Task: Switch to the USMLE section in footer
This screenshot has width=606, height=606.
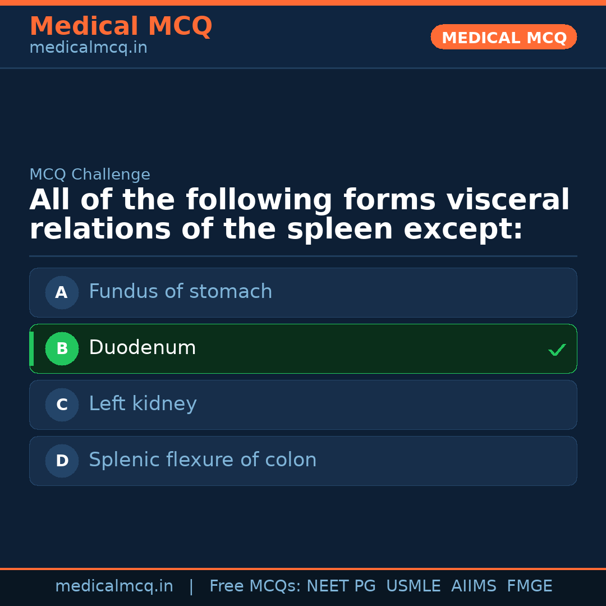Action: coord(414,585)
